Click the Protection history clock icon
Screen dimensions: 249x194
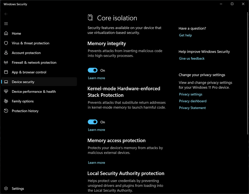pyautogui.click(x=6, y=111)
